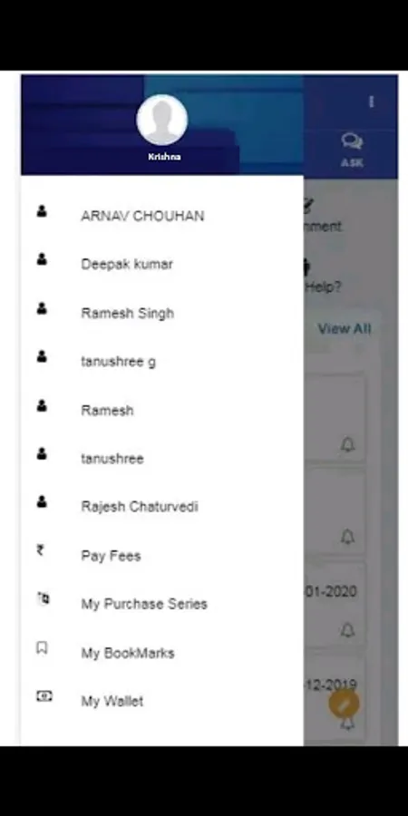Switch to Ramesh Singh account
Image resolution: width=408 pixels, height=816 pixels.
click(162, 313)
